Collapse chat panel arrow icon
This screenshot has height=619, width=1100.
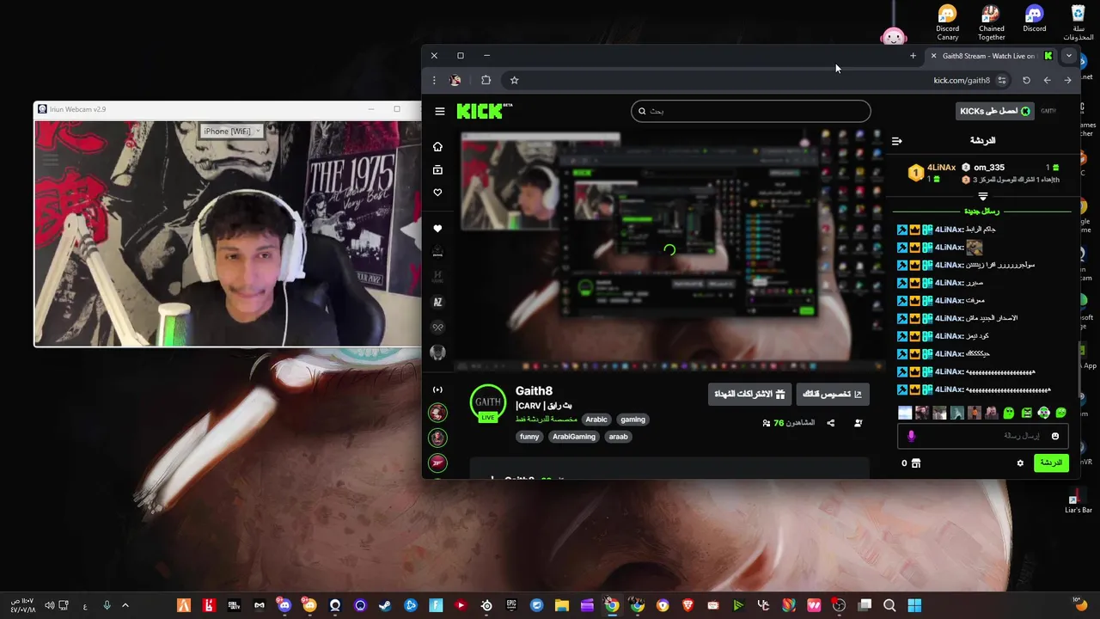click(897, 141)
